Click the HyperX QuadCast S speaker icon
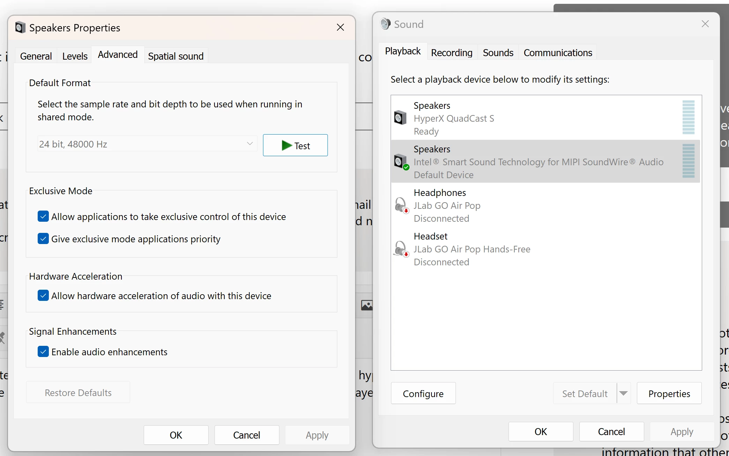This screenshot has height=456, width=729. tap(400, 117)
